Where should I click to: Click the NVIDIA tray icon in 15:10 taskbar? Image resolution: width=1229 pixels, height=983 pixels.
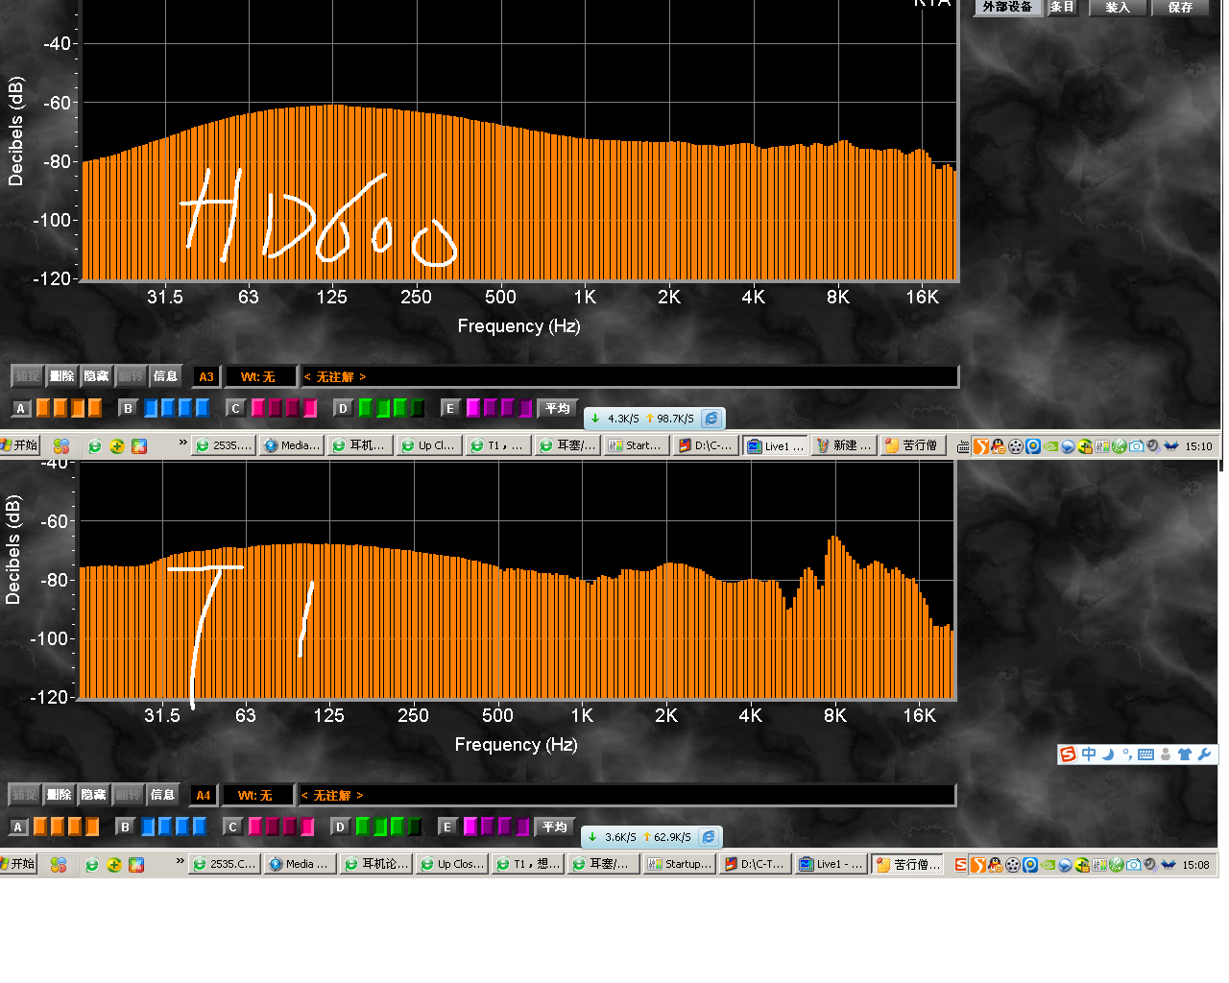click(x=1050, y=446)
